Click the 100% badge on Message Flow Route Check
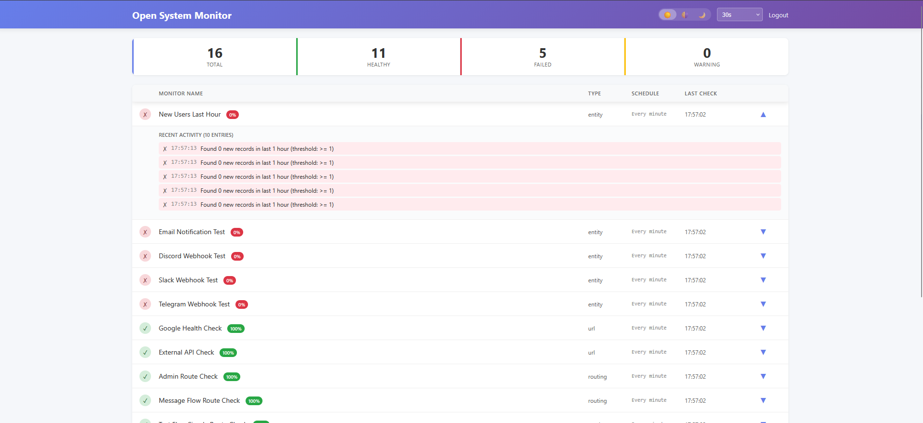The image size is (923, 423). [x=254, y=401]
